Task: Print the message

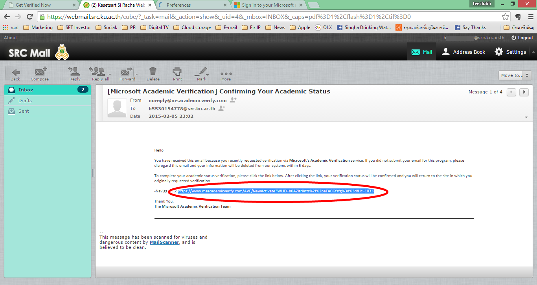Action: click(177, 74)
